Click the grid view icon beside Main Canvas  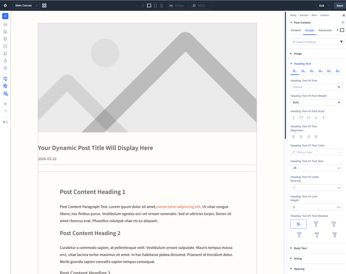[44, 6]
